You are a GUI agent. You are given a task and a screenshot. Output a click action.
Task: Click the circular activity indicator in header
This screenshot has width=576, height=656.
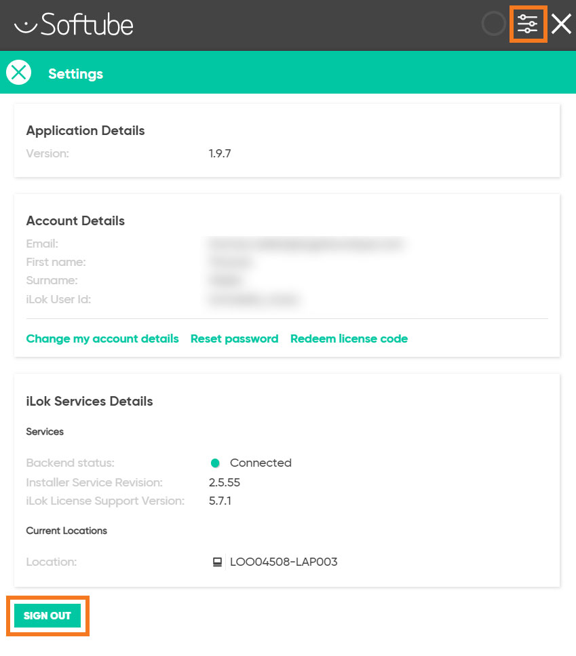click(494, 24)
